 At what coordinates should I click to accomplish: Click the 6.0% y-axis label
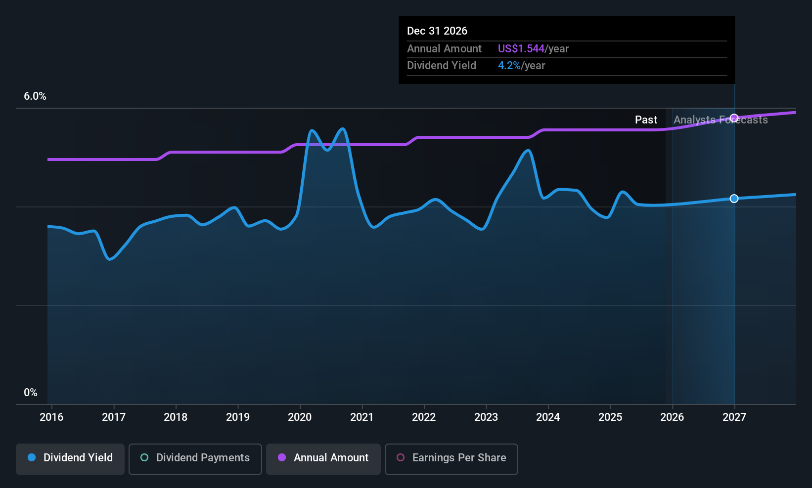tap(35, 96)
